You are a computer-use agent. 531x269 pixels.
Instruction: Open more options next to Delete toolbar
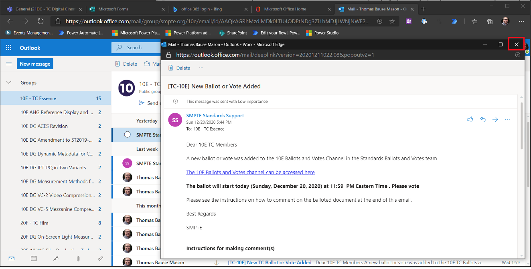pos(201,68)
